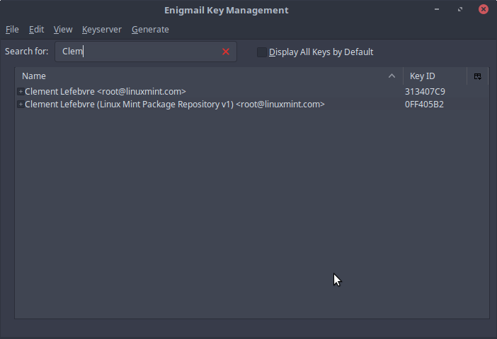Open the Edit menu
The width and height of the screenshot is (497, 339).
36,30
